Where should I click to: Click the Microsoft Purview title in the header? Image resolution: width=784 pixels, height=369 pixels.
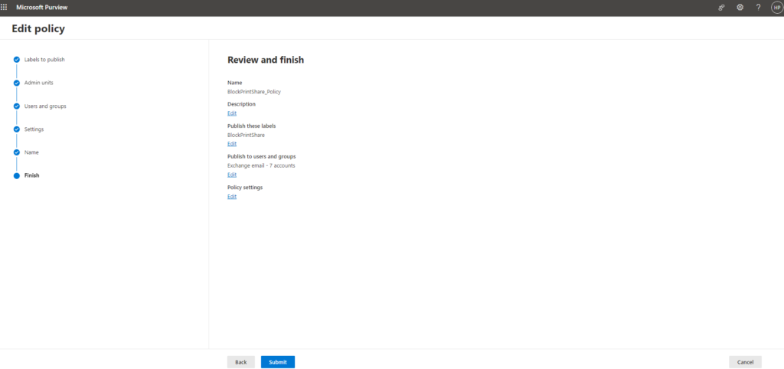42,7
